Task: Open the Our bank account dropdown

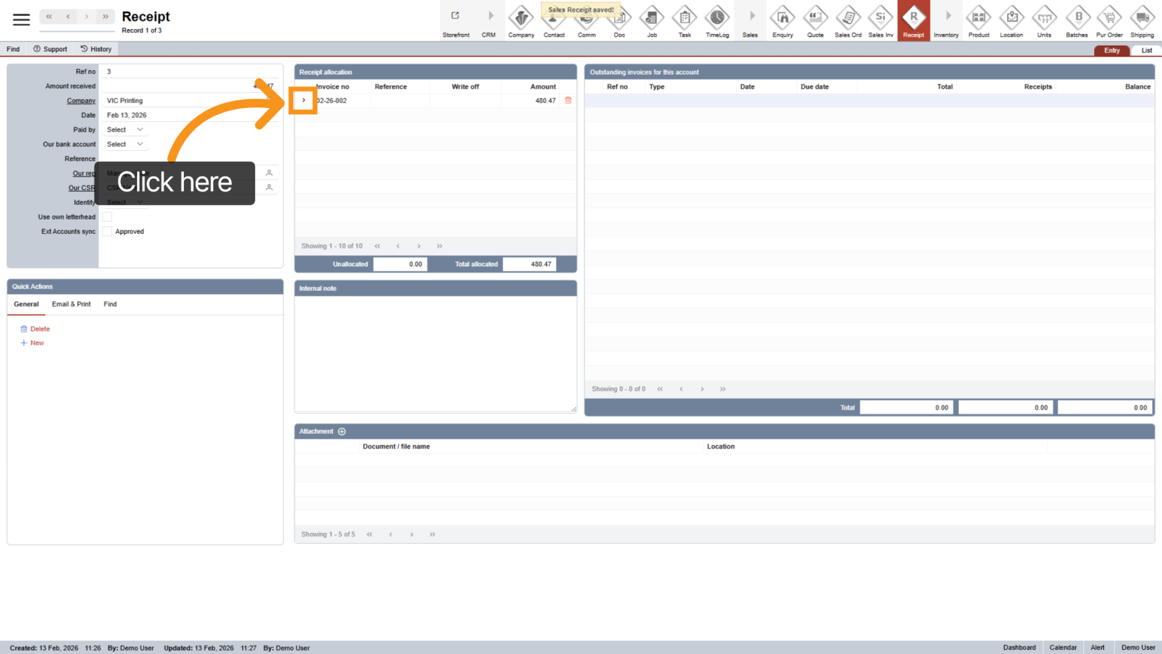Action: pos(125,145)
